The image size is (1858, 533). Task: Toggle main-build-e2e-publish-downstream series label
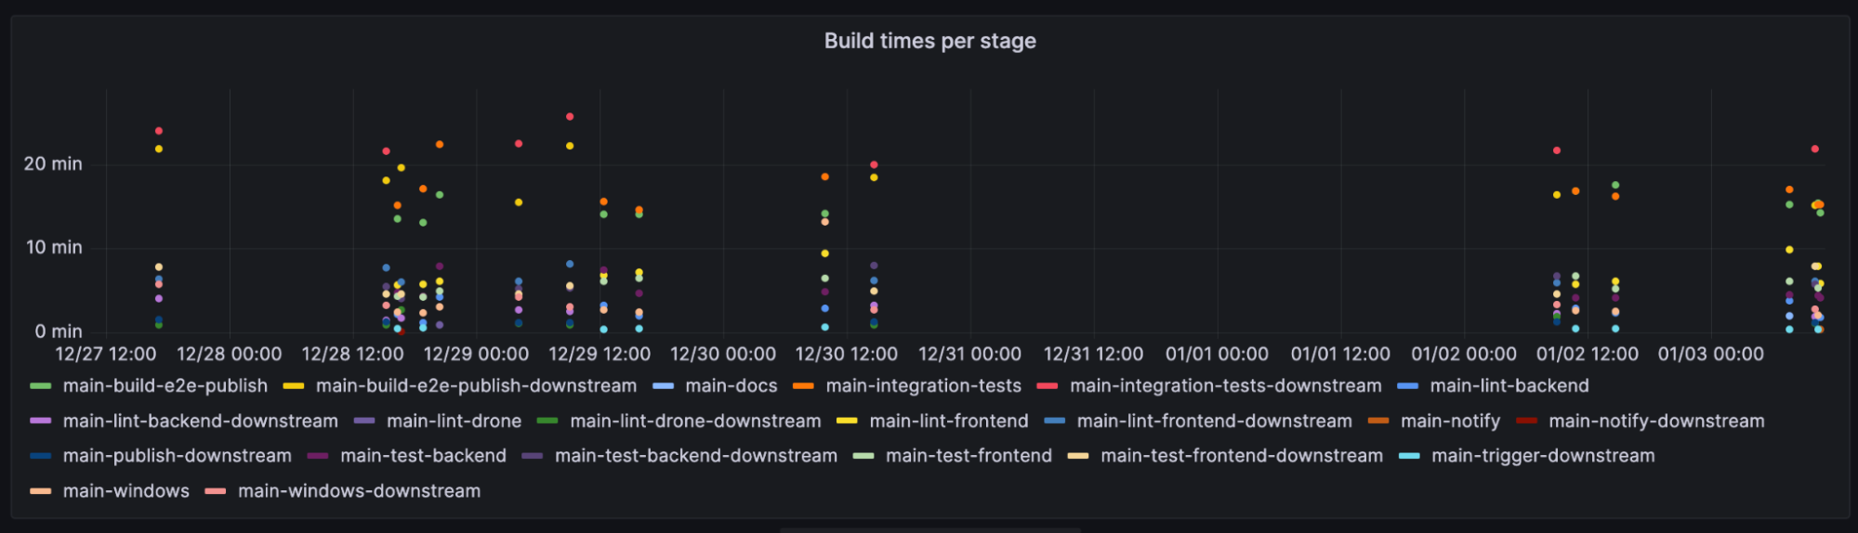click(x=476, y=386)
